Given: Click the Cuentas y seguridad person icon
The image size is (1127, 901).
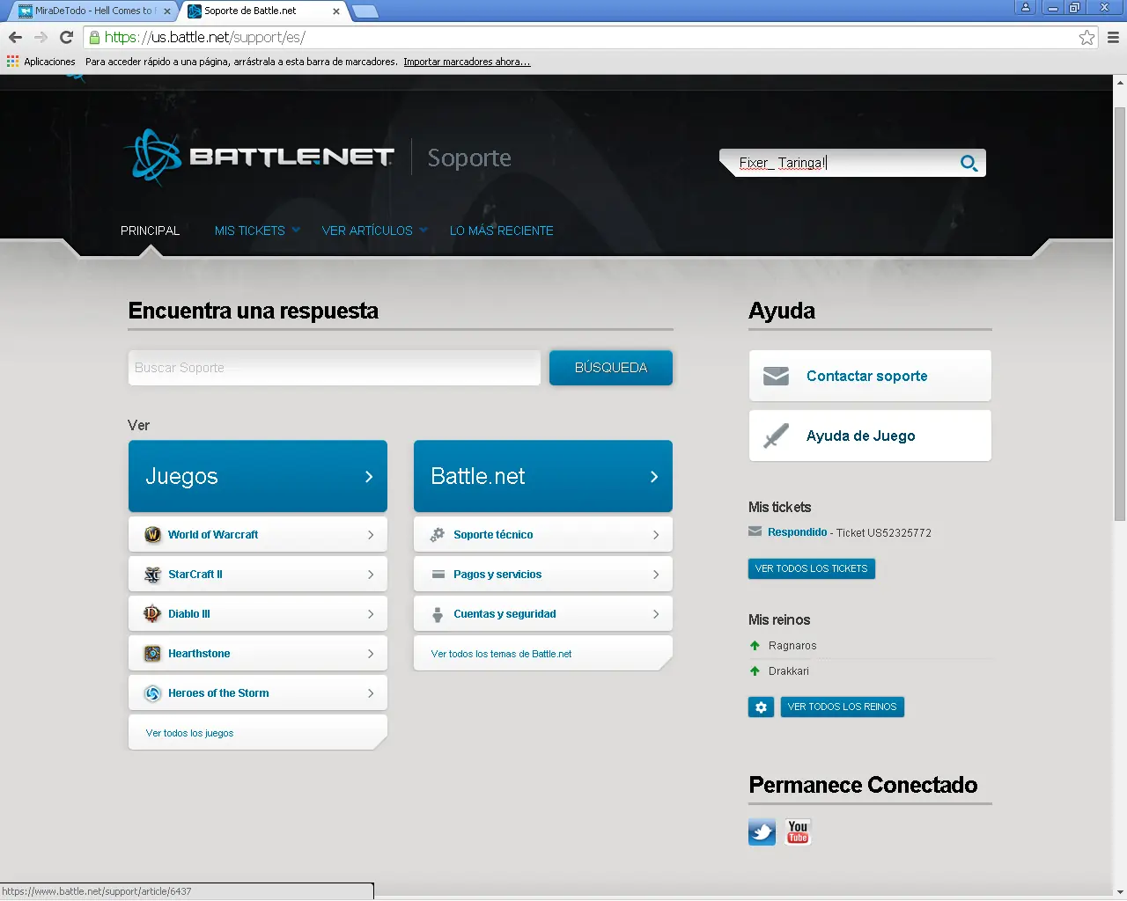Looking at the screenshot, I should coord(438,614).
